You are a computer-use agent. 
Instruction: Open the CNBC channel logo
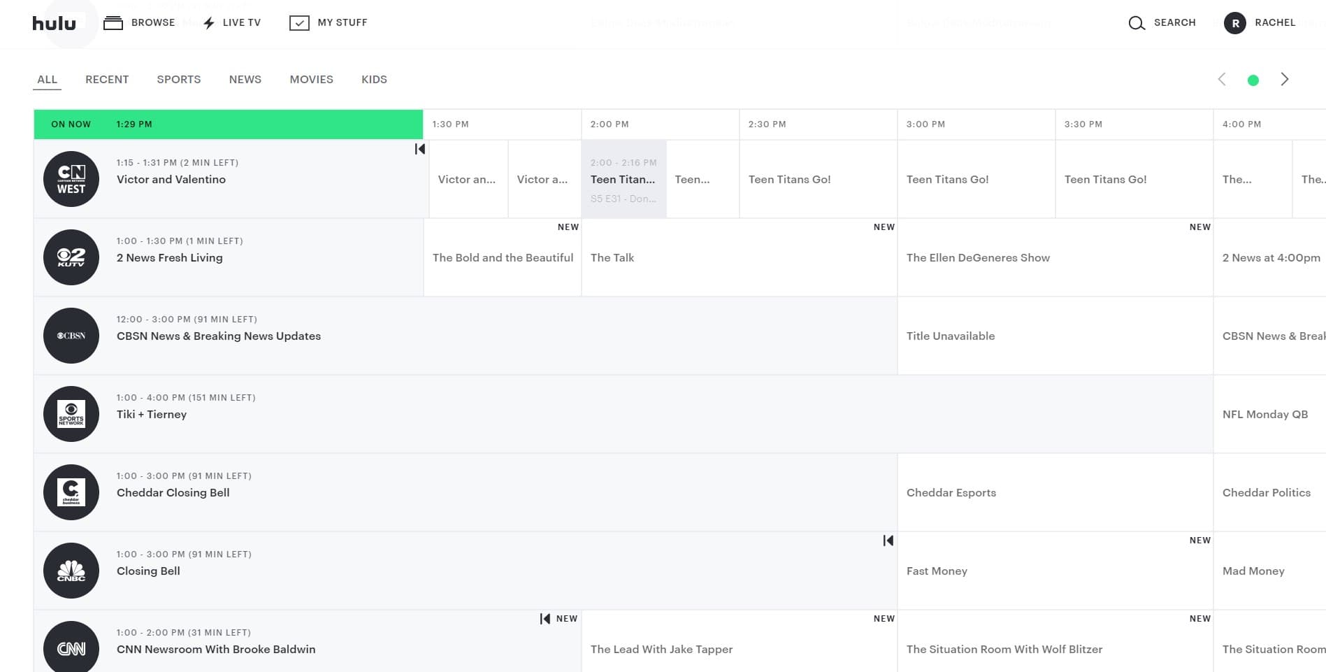(71, 571)
